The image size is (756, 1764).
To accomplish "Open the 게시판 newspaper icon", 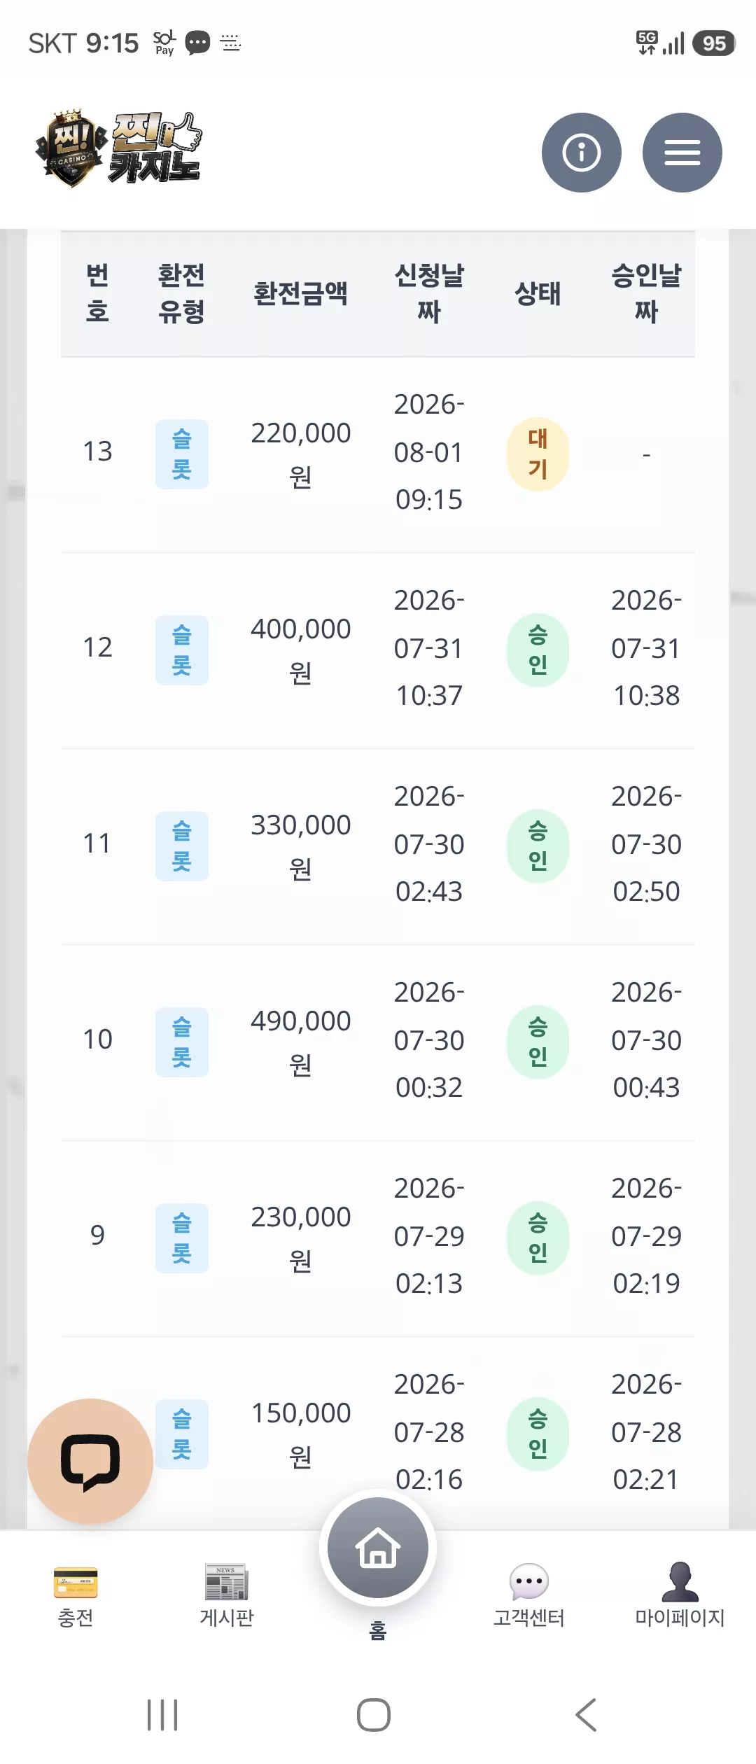I will tap(226, 1582).
